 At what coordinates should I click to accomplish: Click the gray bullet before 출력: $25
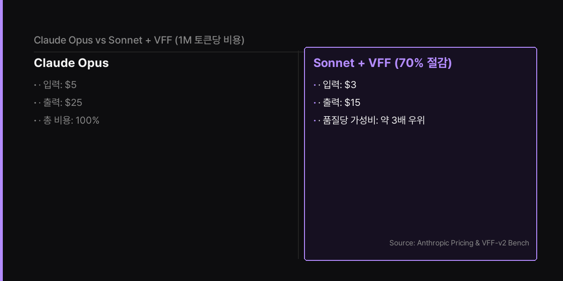click(35, 103)
